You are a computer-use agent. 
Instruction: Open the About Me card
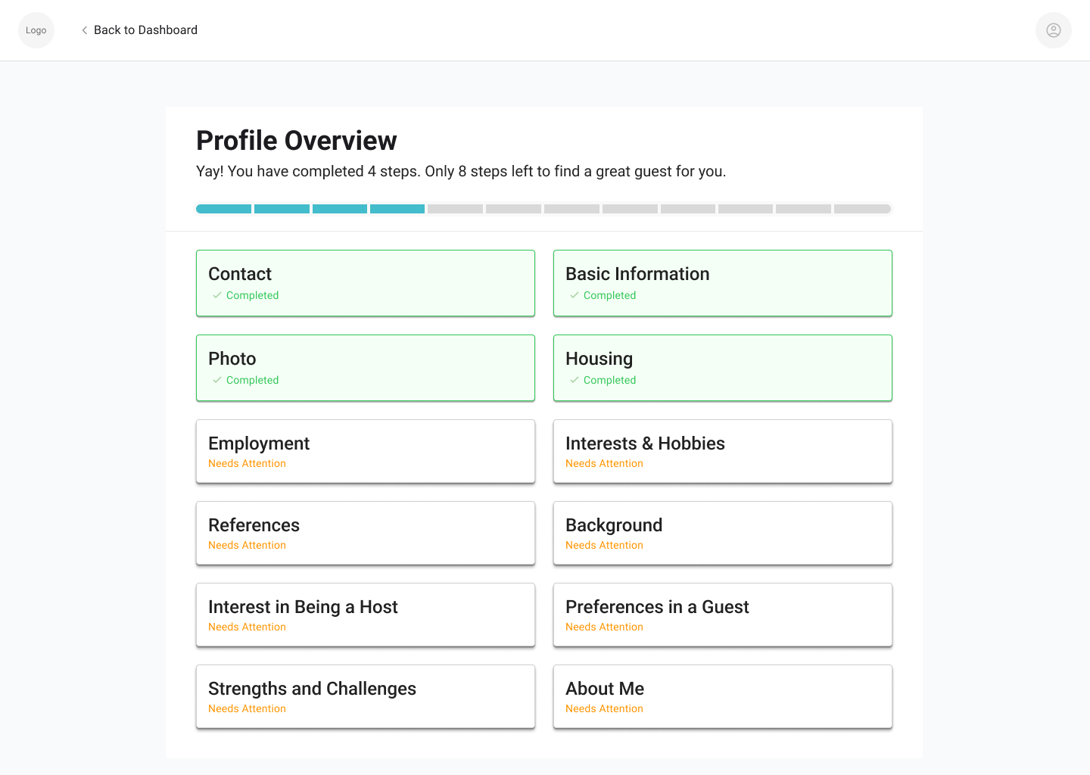(x=723, y=696)
